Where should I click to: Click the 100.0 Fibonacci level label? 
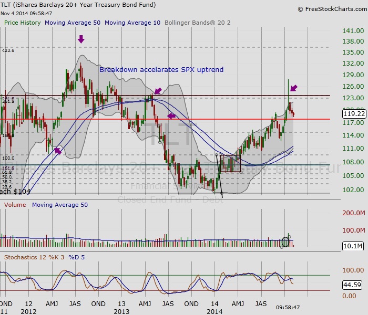(x=8, y=158)
